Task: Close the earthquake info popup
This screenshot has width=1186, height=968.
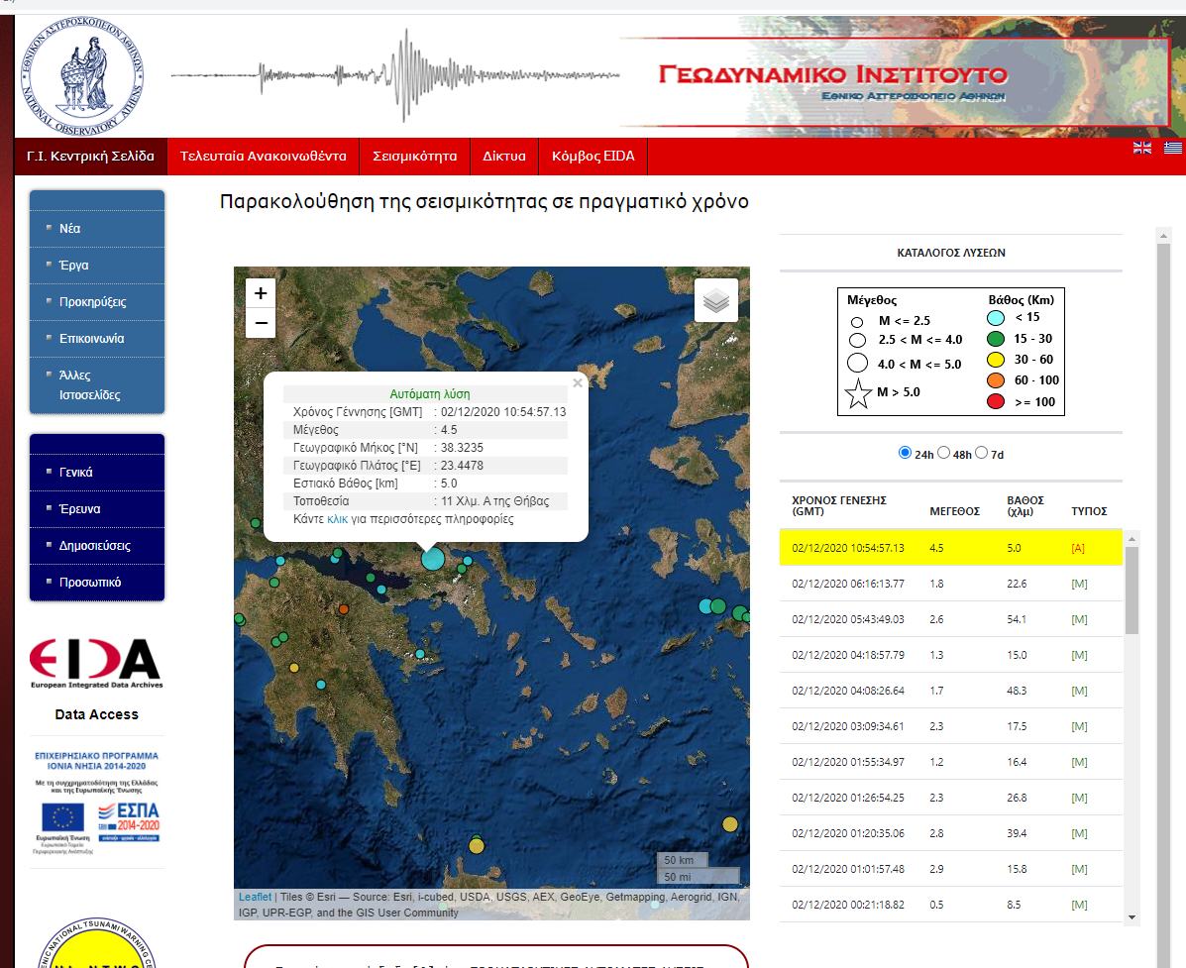Action: coord(578,383)
